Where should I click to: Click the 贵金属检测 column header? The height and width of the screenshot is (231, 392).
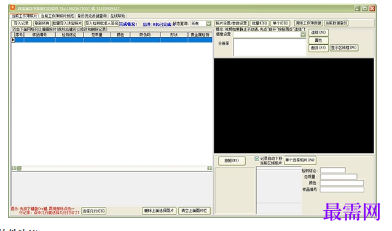point(200,35)
